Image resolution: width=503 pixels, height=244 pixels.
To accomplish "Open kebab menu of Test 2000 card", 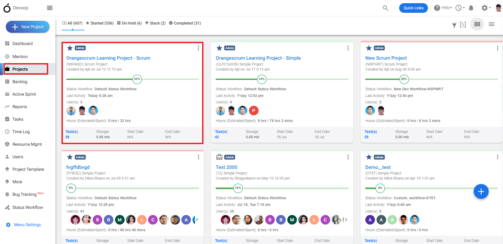I will click(x=348, y=157).
